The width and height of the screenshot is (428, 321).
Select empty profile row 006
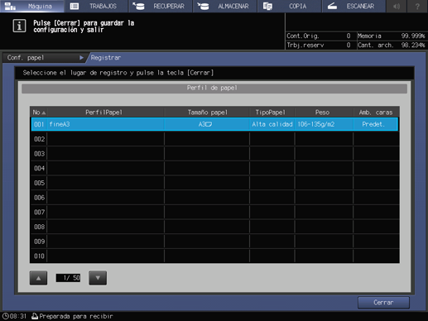[x=214, y=197]
